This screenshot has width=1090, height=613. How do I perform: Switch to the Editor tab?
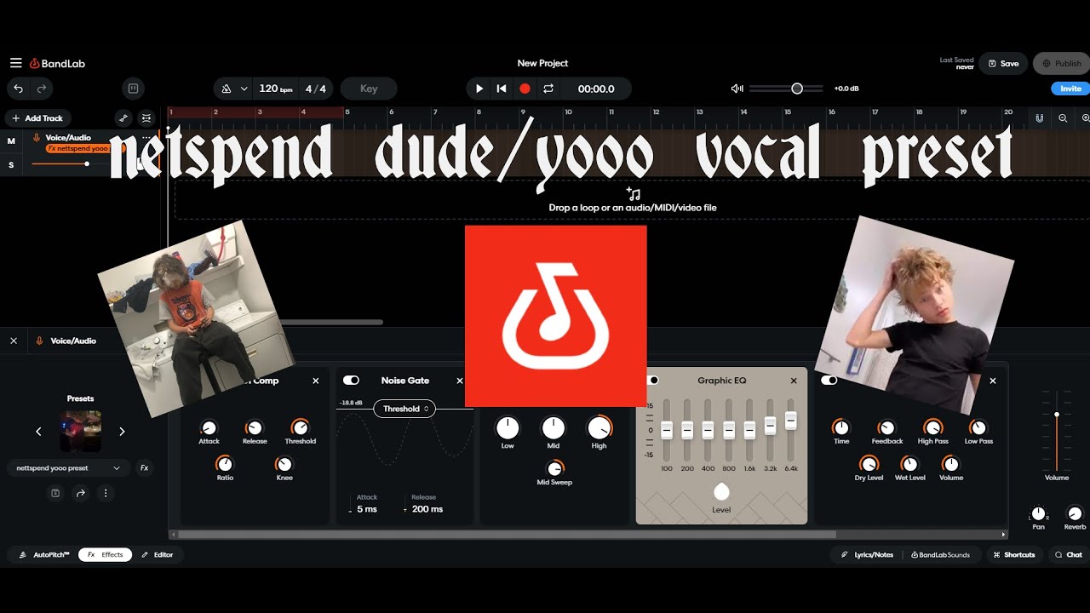point(158,554)
